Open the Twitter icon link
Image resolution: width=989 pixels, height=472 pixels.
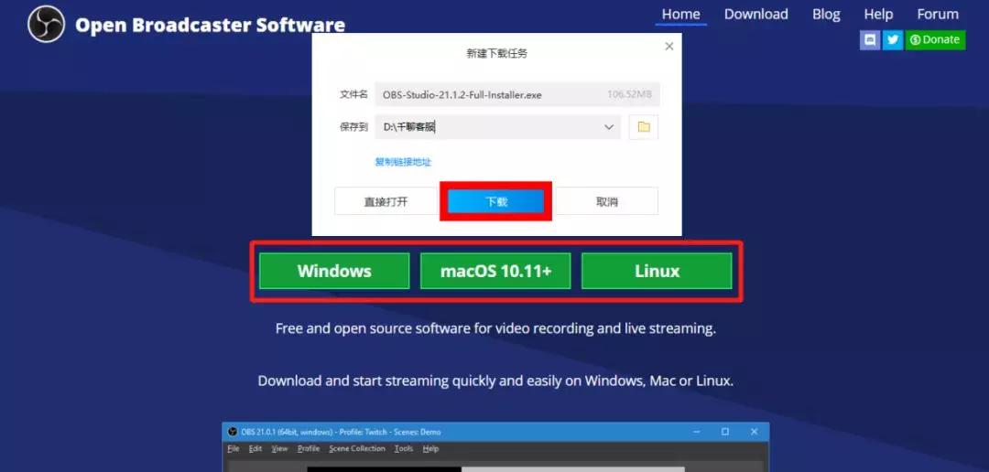tap(893, 39)
